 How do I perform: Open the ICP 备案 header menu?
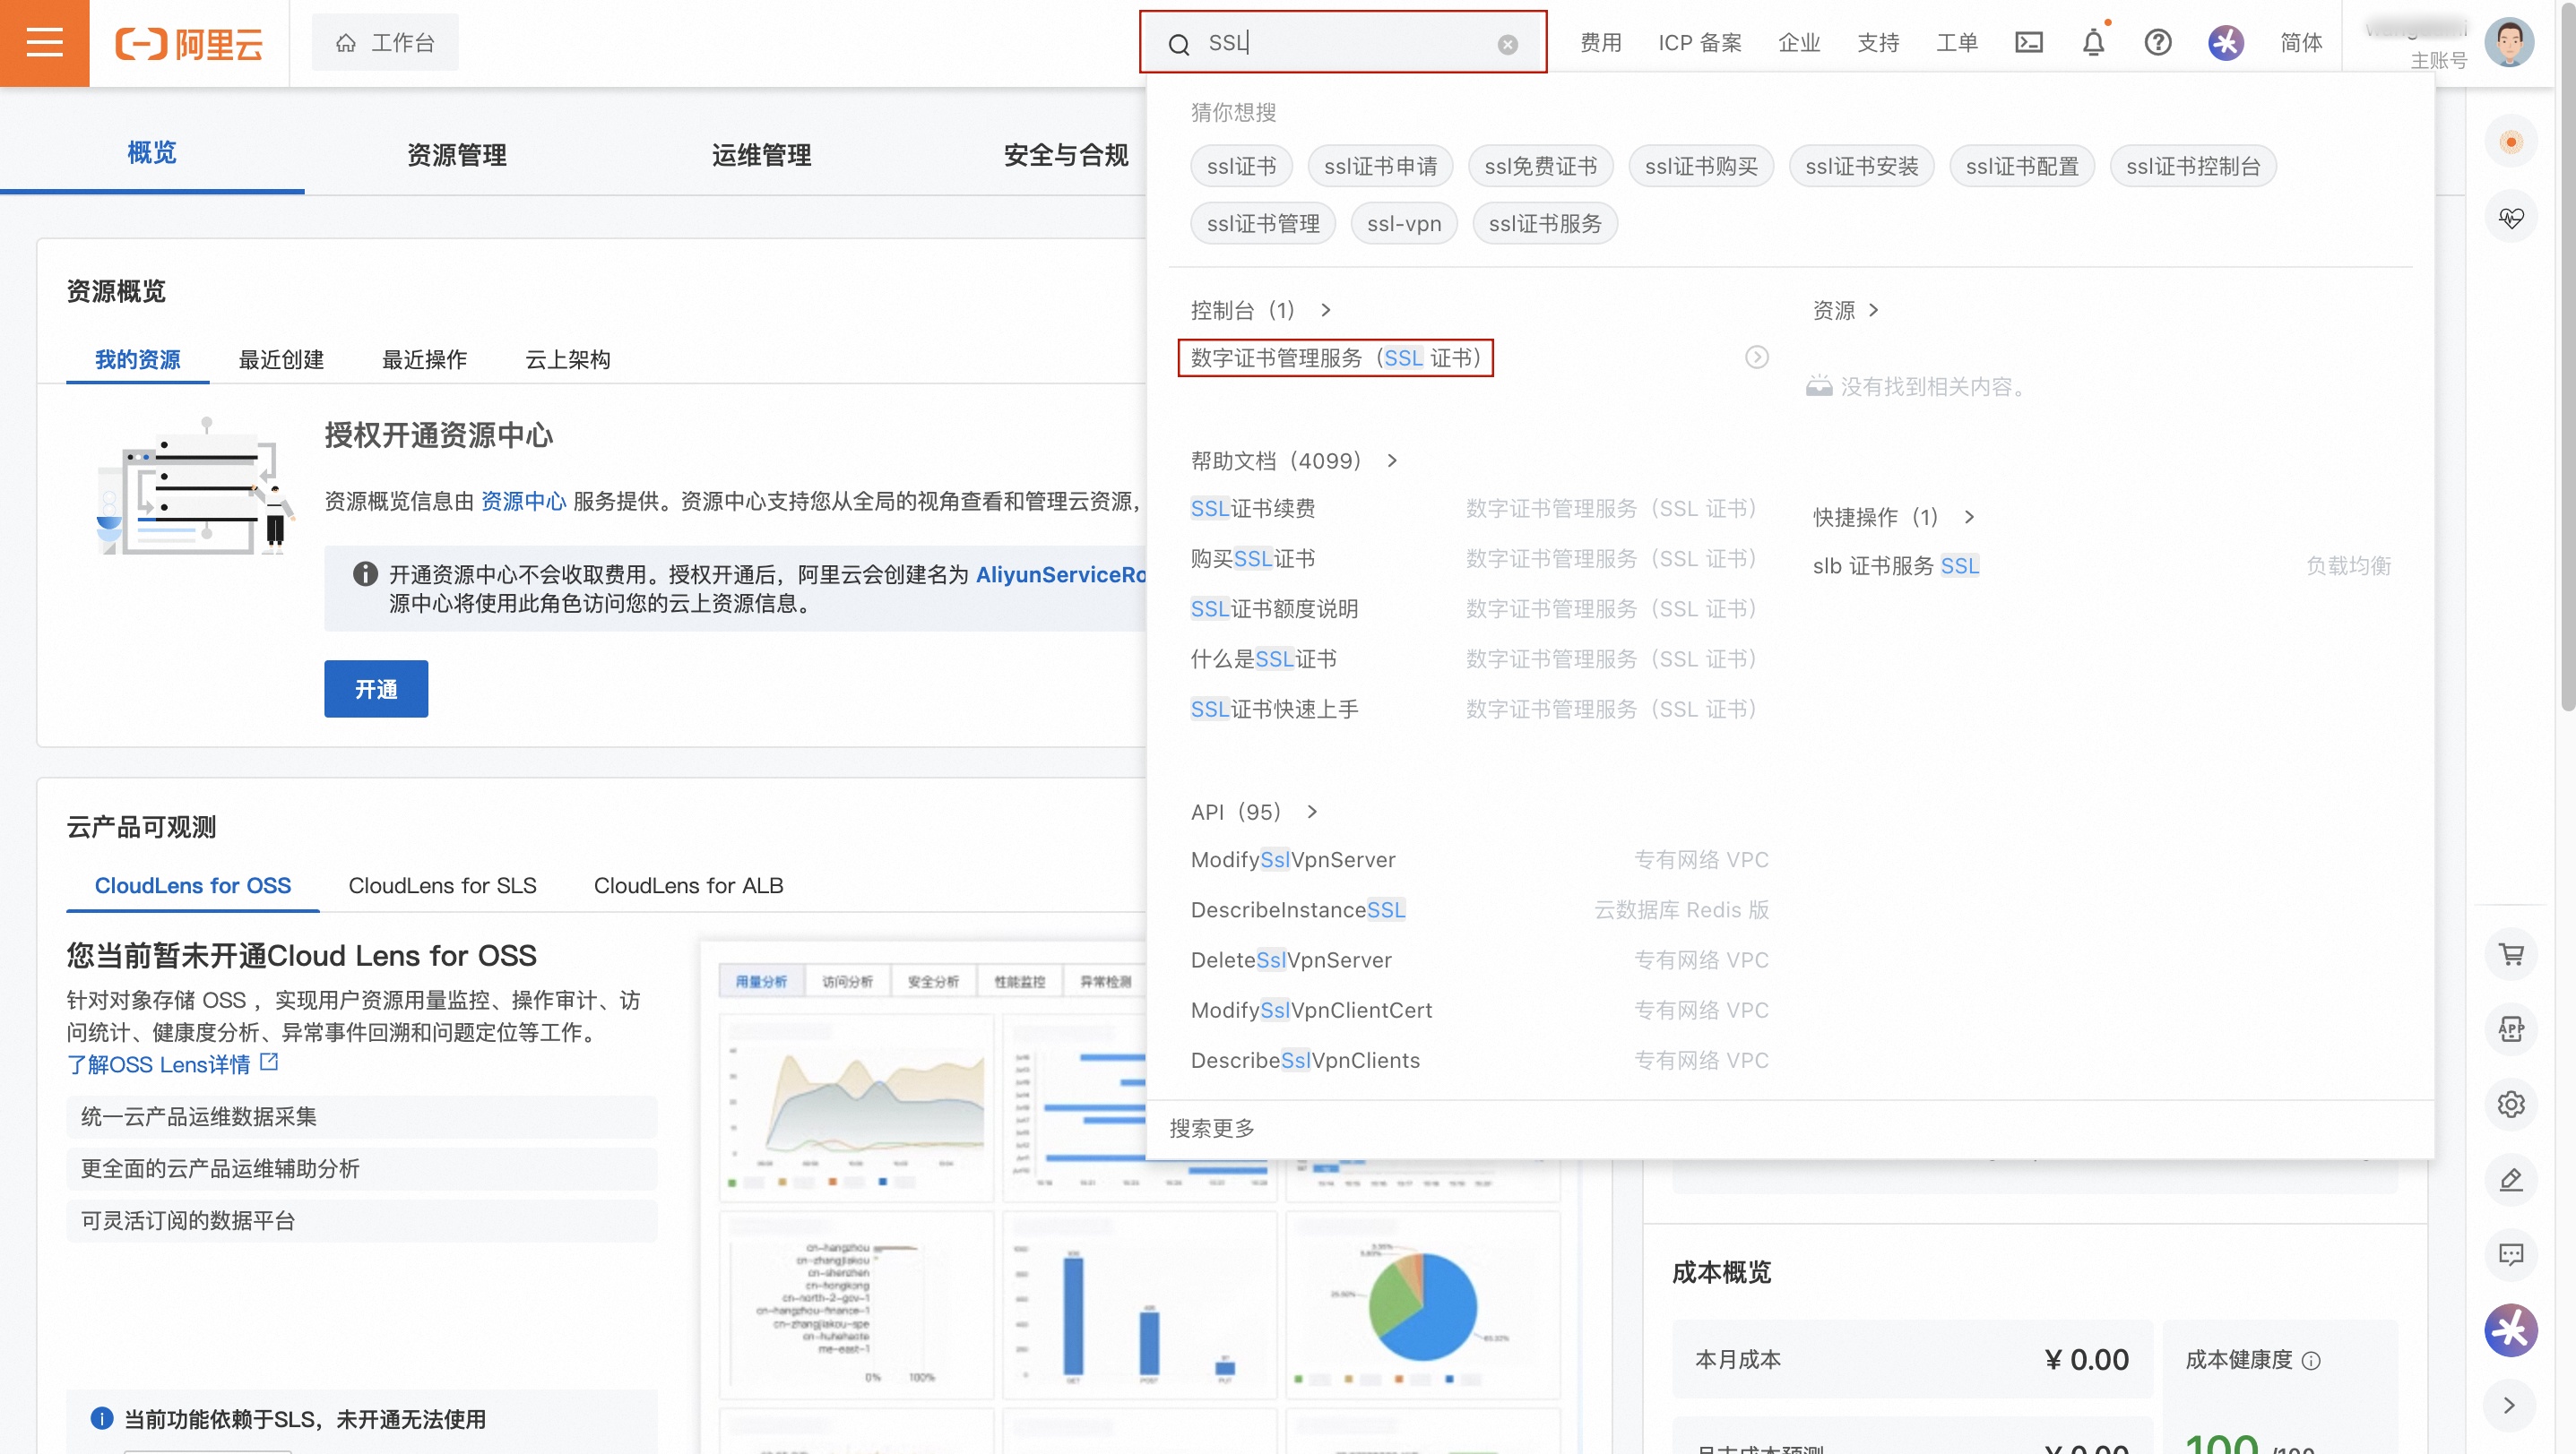[1700, 43]
